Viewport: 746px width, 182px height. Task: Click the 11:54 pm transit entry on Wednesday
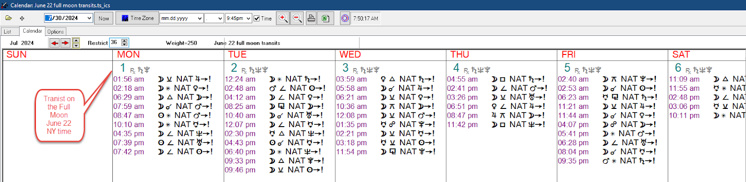386,152
